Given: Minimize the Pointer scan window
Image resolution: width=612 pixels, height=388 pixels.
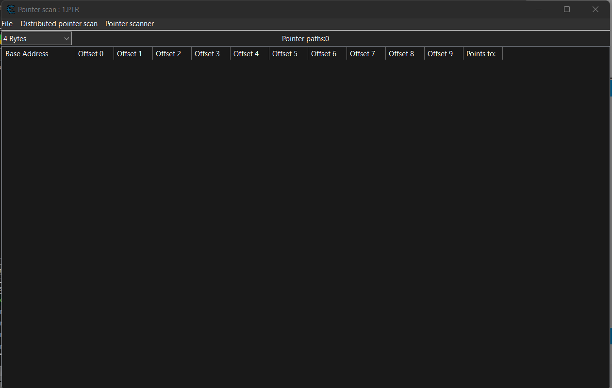Looking at the screenshot, I should [539, 9].
